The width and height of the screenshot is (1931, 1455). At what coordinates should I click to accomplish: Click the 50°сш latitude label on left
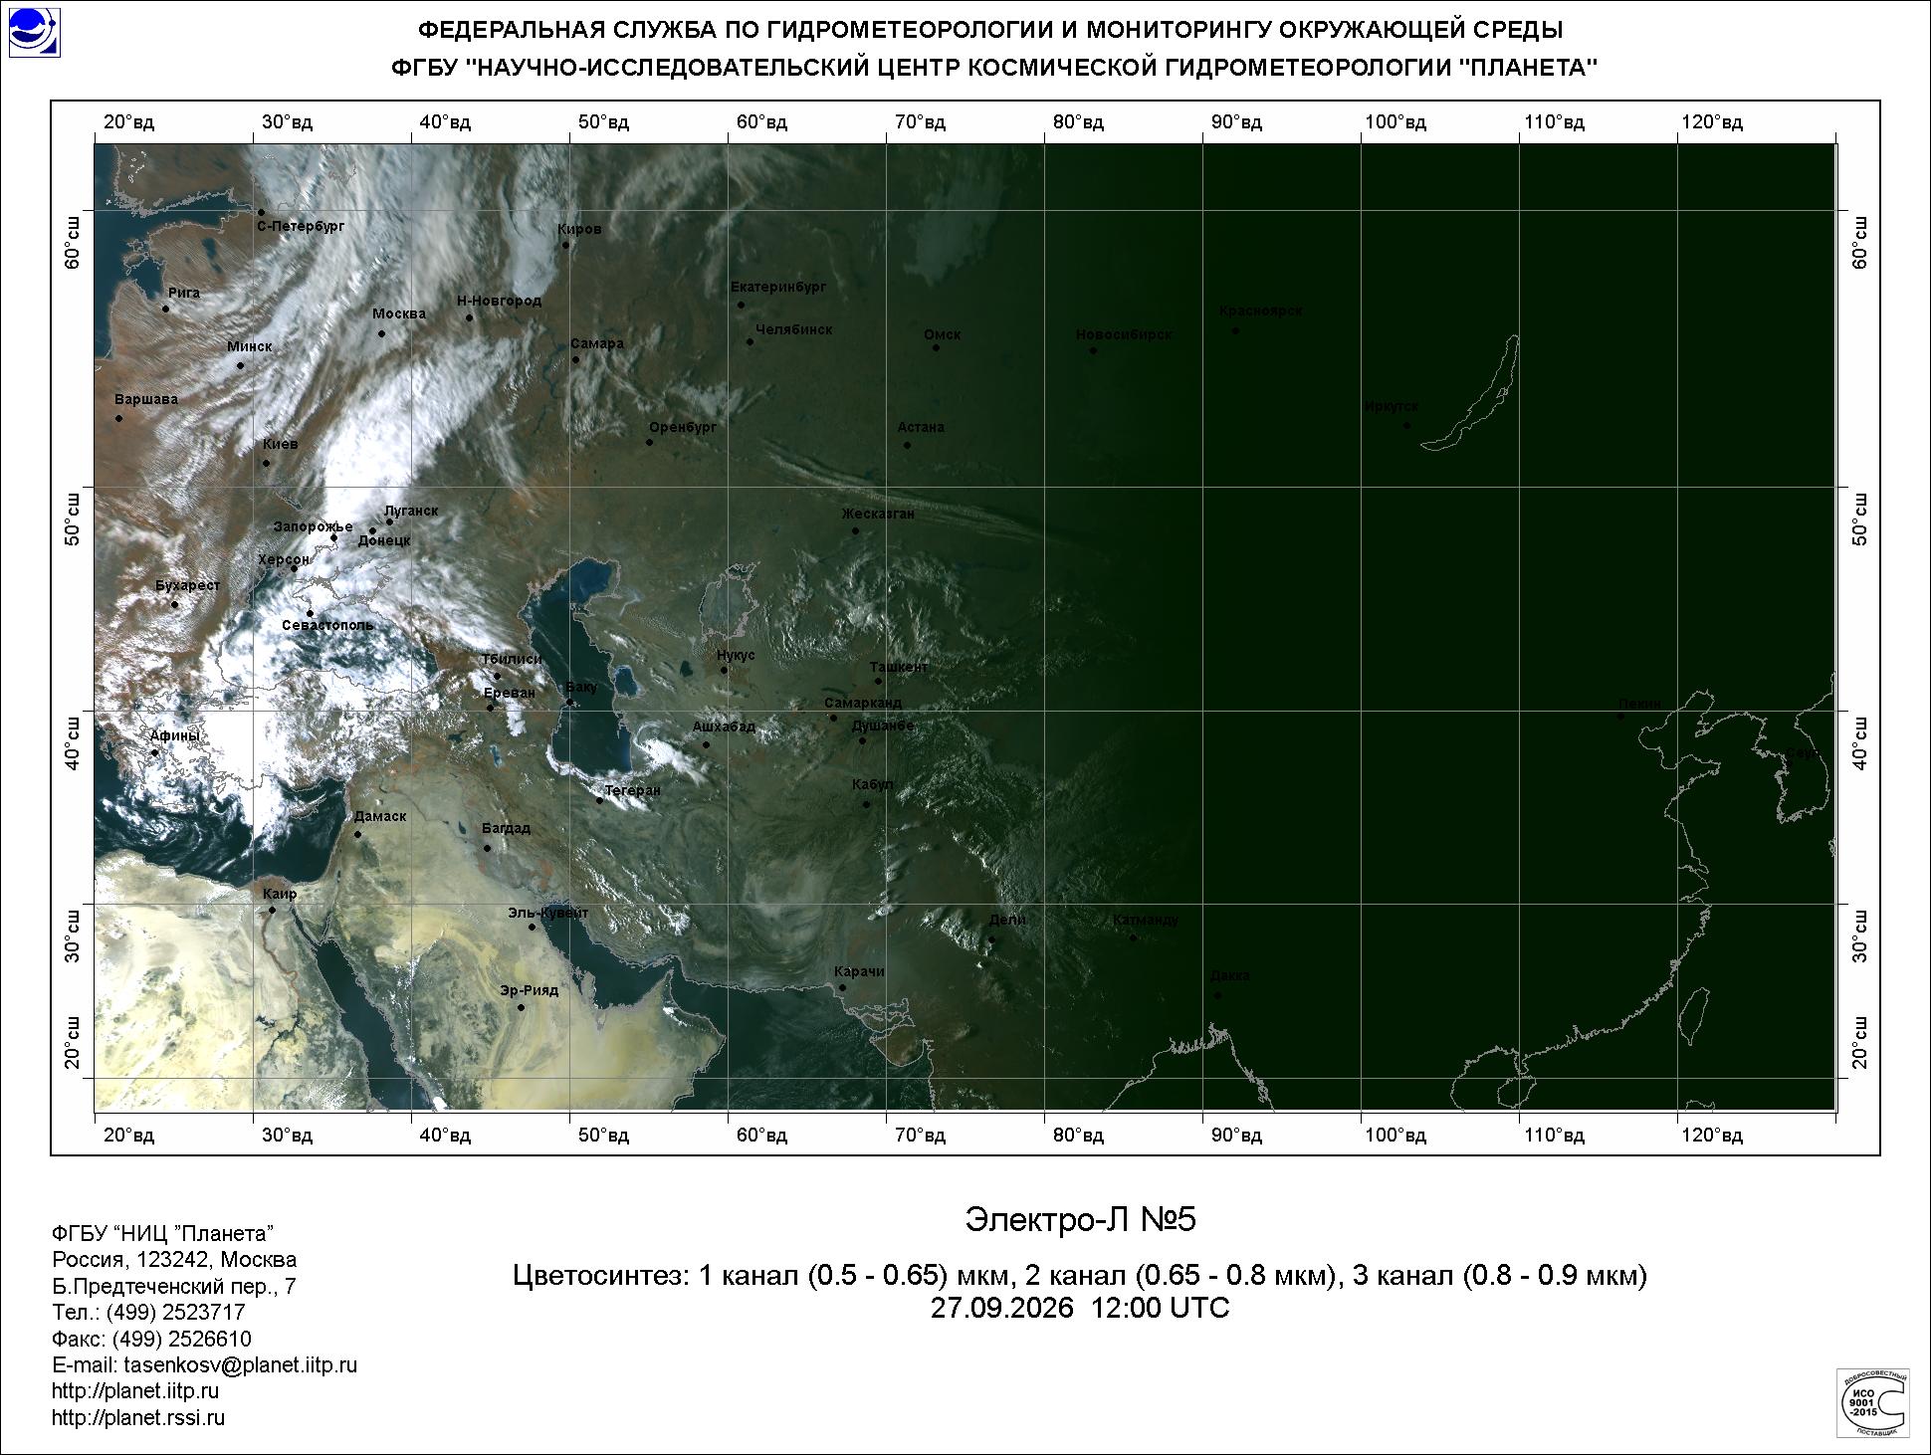[x=73, y=518]
